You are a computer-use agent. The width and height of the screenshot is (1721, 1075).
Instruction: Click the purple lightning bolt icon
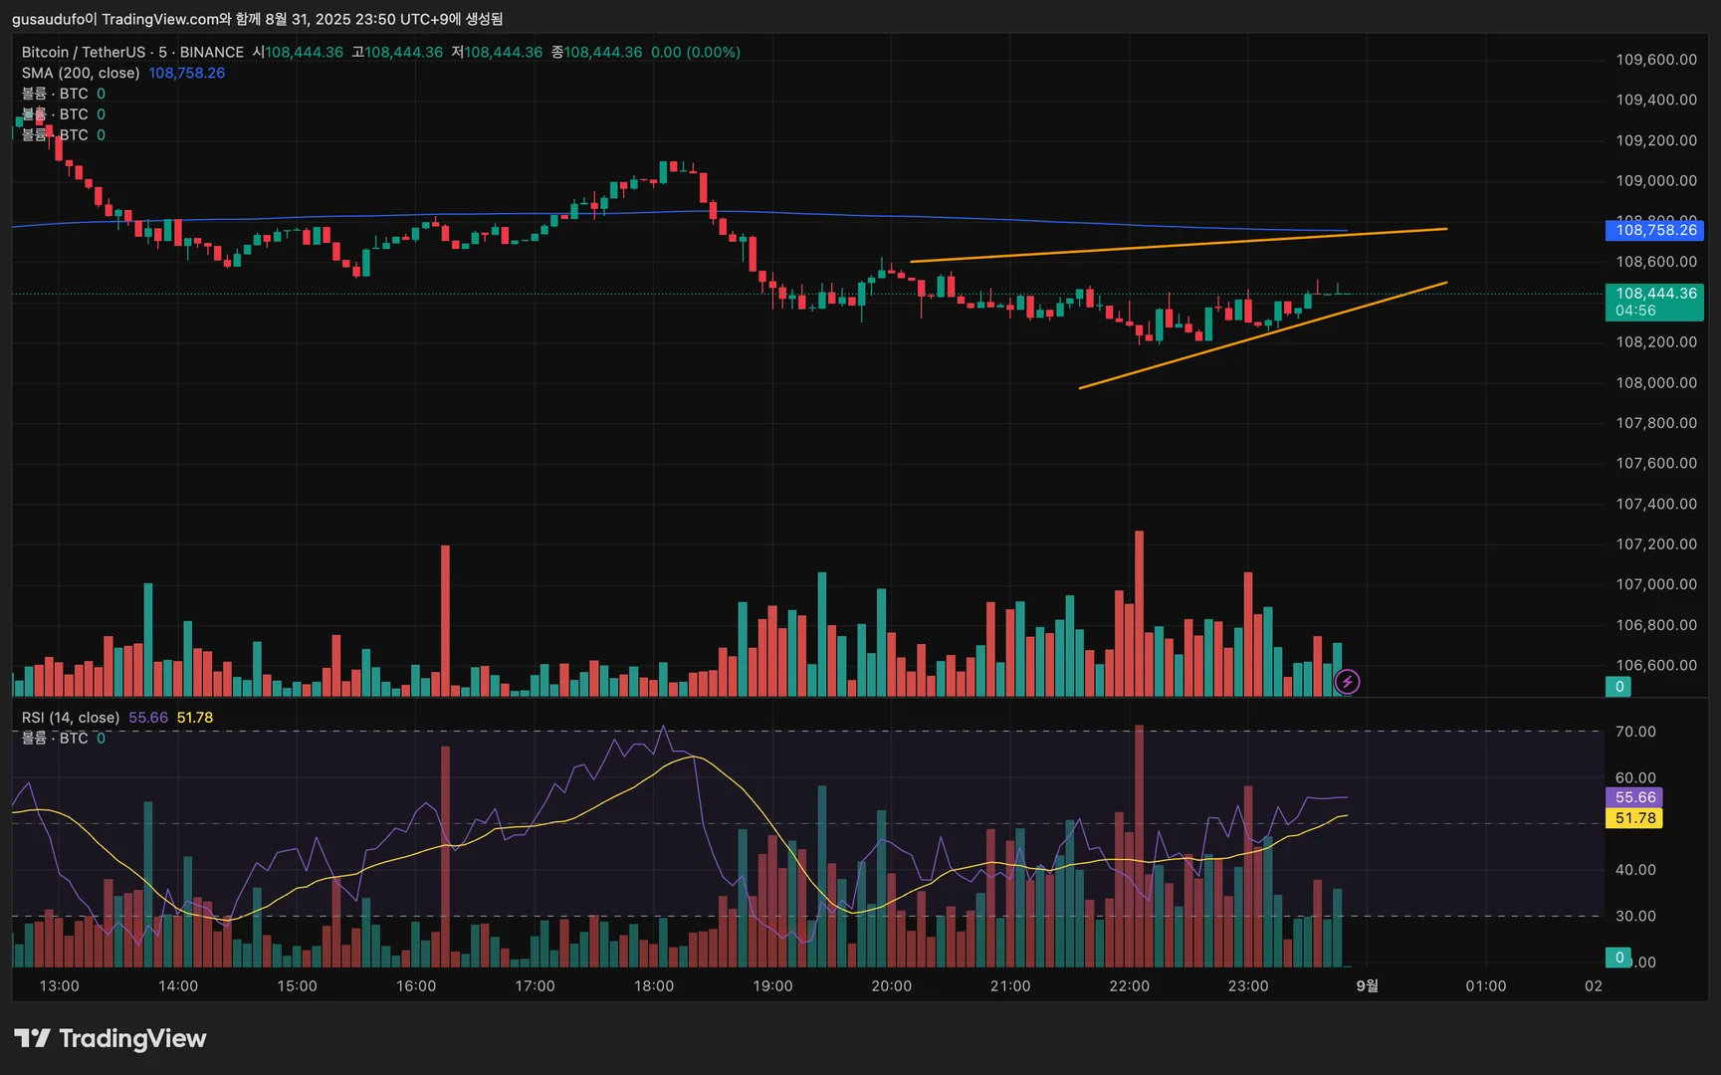[x=1347, y=682]
